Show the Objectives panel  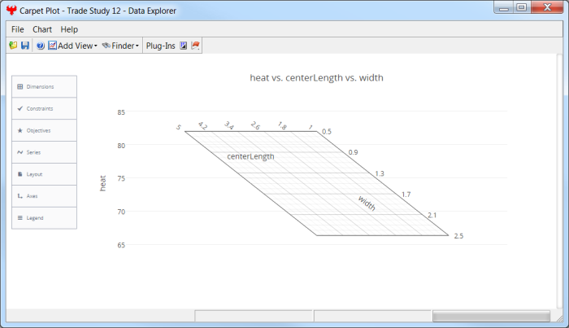[x=45, y=130]
